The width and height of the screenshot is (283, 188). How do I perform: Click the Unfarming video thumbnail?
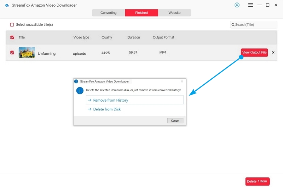click(27, 52)
